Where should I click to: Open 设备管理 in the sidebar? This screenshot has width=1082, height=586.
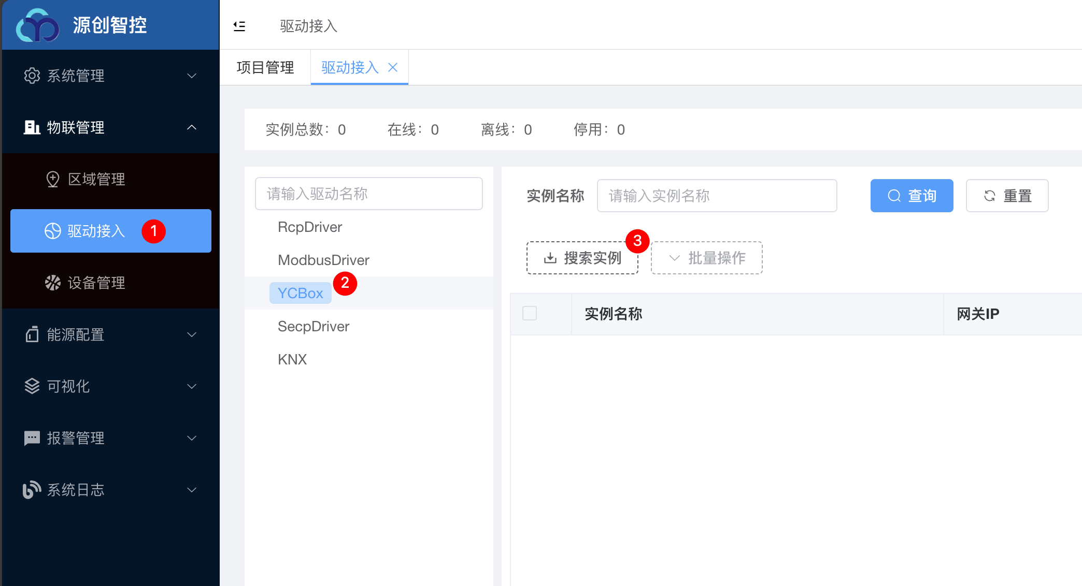(111, 283)
